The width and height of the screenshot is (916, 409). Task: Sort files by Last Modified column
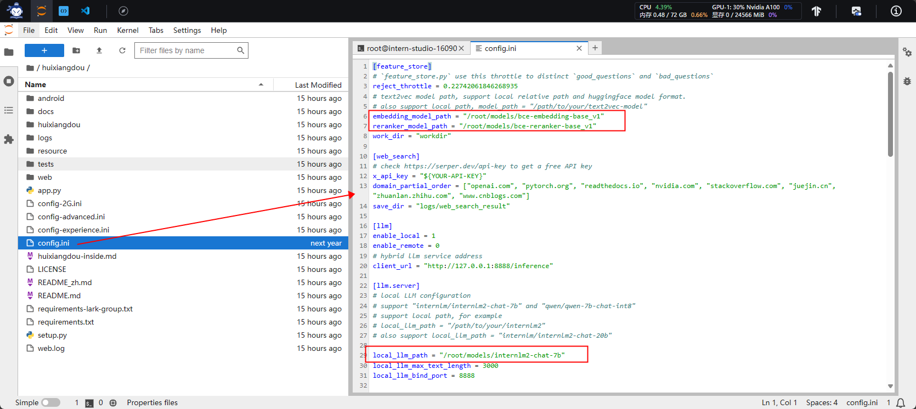coord(318,85)
